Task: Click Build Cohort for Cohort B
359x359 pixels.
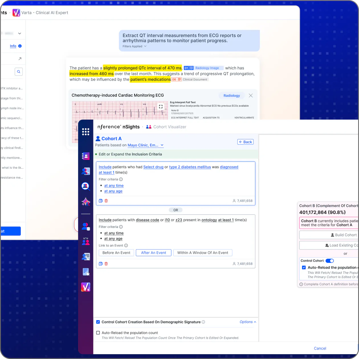Action: (x=329, y=235)
